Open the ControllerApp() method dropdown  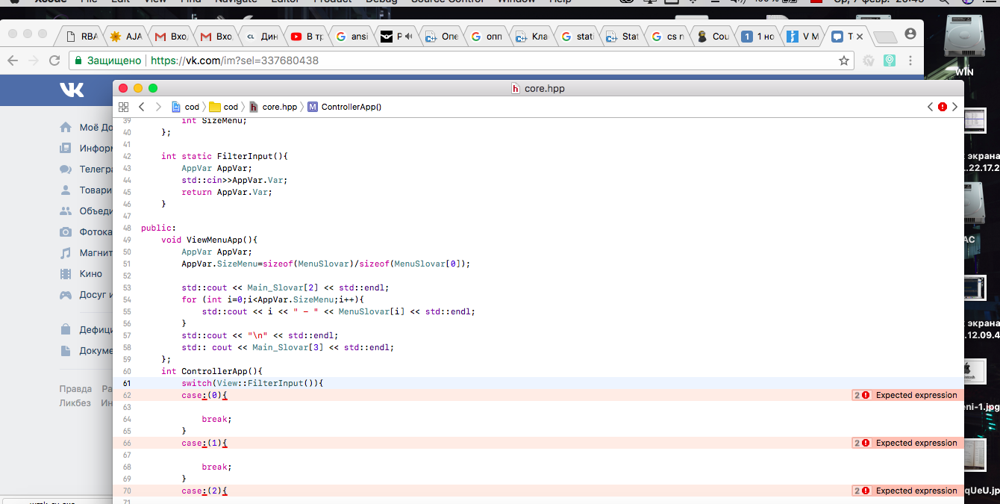click(x=345, y=107)
